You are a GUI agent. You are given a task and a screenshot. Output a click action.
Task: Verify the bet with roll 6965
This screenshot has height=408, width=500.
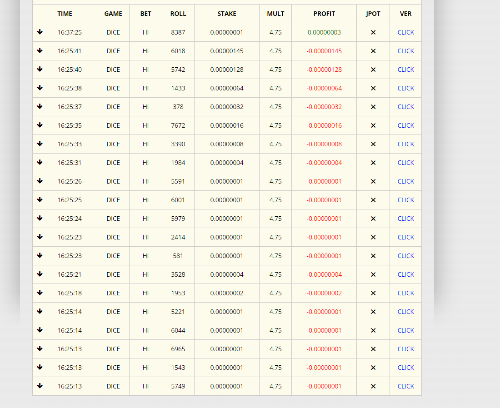click(x=405, y=349)
